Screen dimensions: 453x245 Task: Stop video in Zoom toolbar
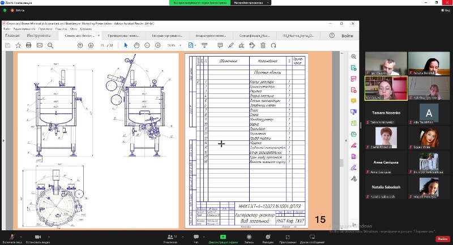(x=39, y=238)
